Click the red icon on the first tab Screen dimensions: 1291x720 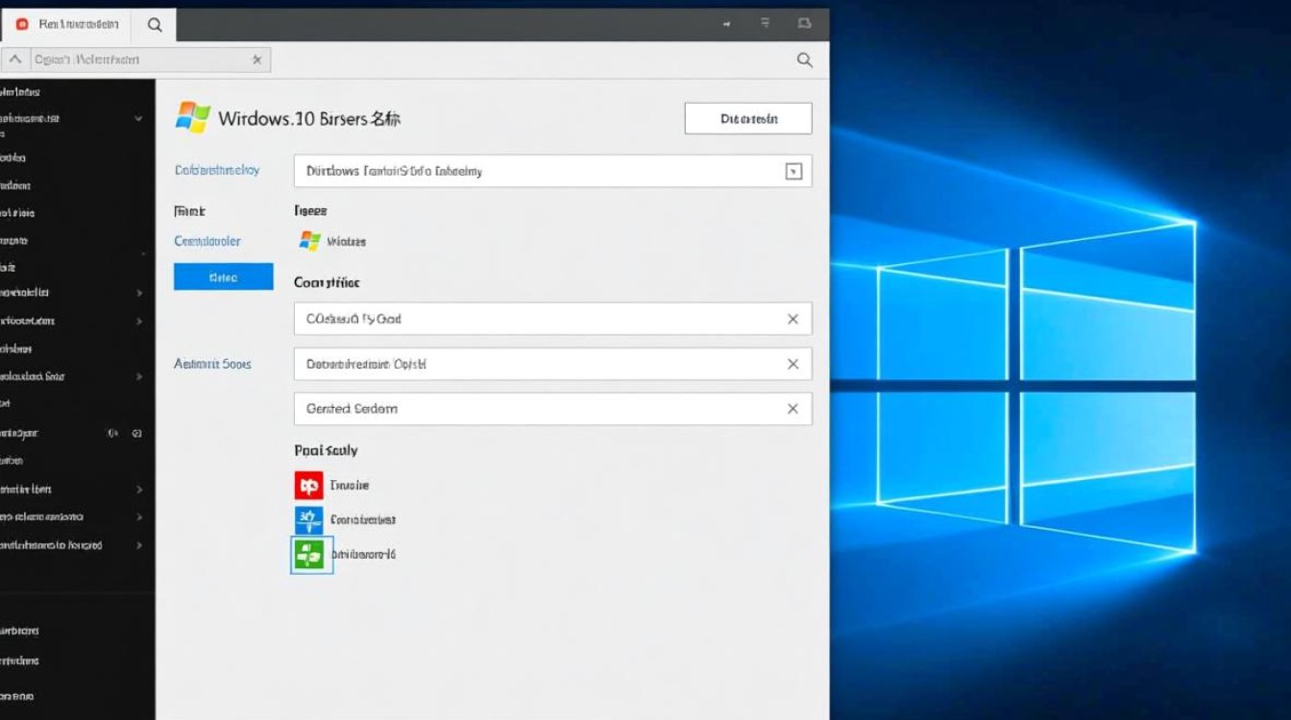(x=22, y=24)
